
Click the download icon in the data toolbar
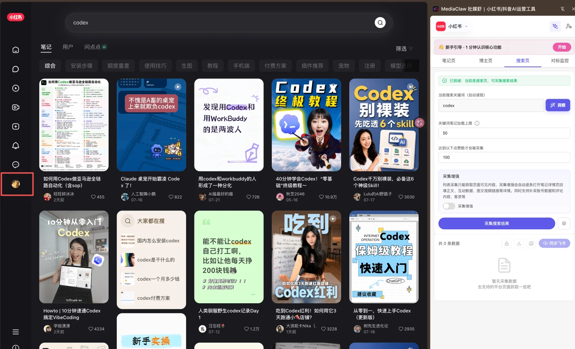[x=519, y=243]
